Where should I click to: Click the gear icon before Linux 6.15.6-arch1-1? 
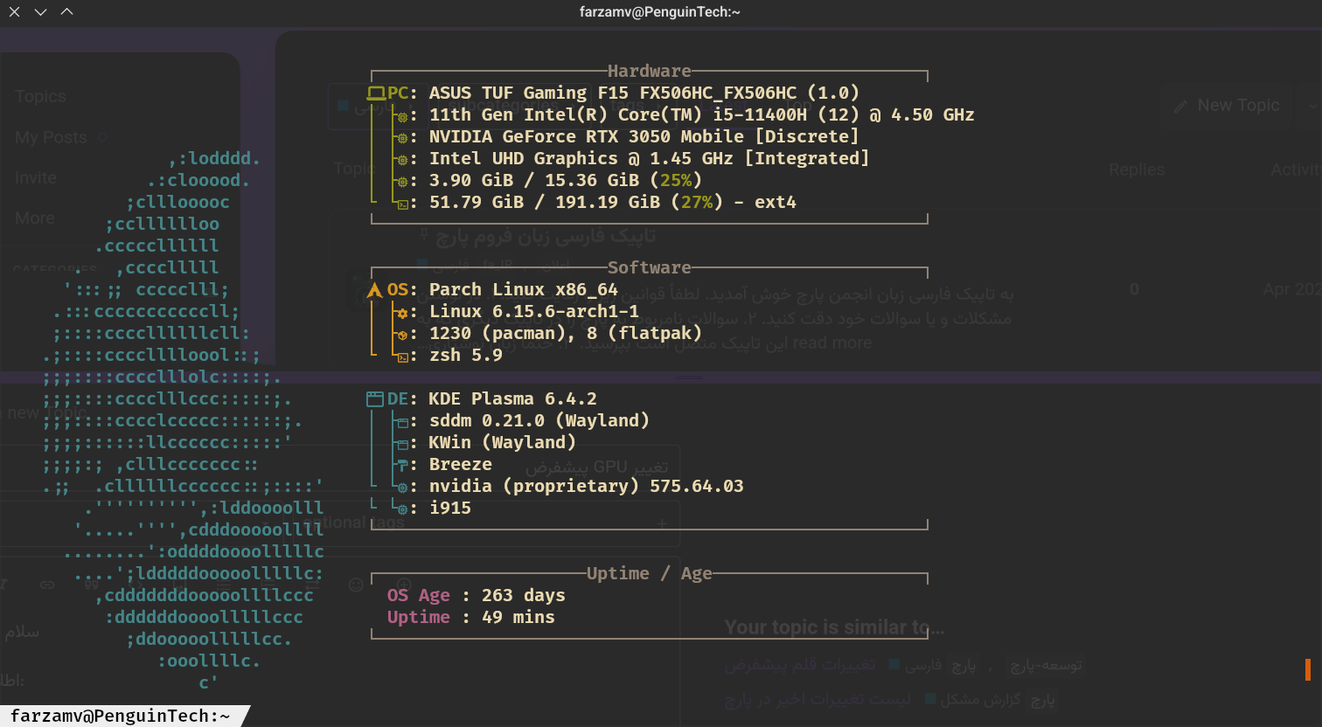click(x=402, y=313)
